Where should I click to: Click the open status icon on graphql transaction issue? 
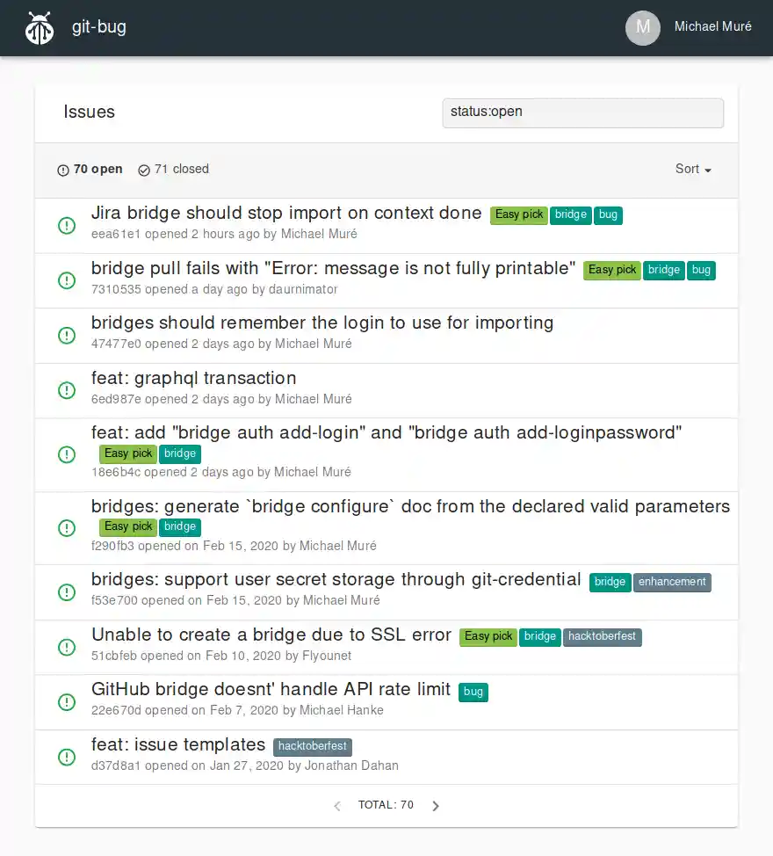pos(67,390)
